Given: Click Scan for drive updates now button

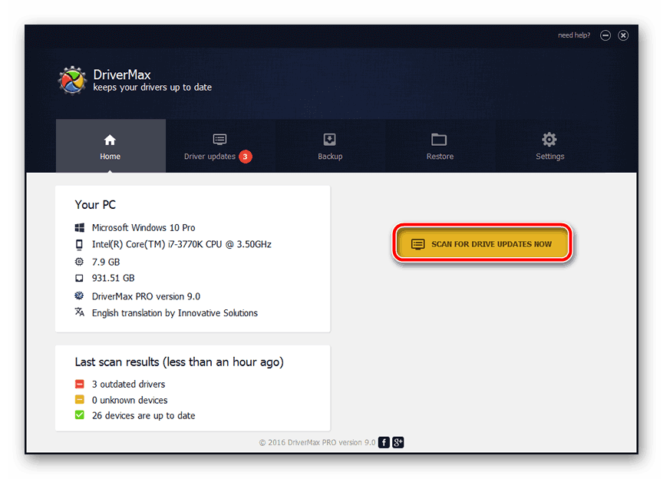Looking at the screenshot, I should click(483, 244).
